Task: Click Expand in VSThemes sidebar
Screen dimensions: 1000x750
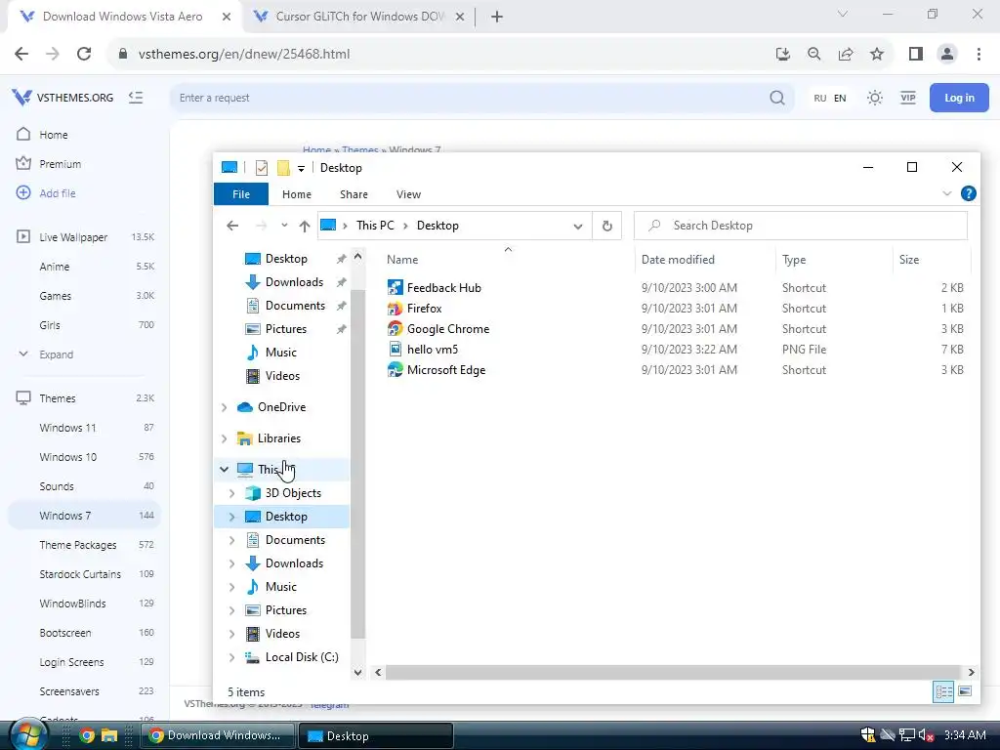Action: click(56, 354)
